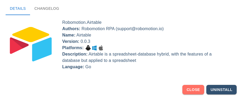Click the Platforms label
This screenshot has height=96, width=238.
(x=73, y=48)
